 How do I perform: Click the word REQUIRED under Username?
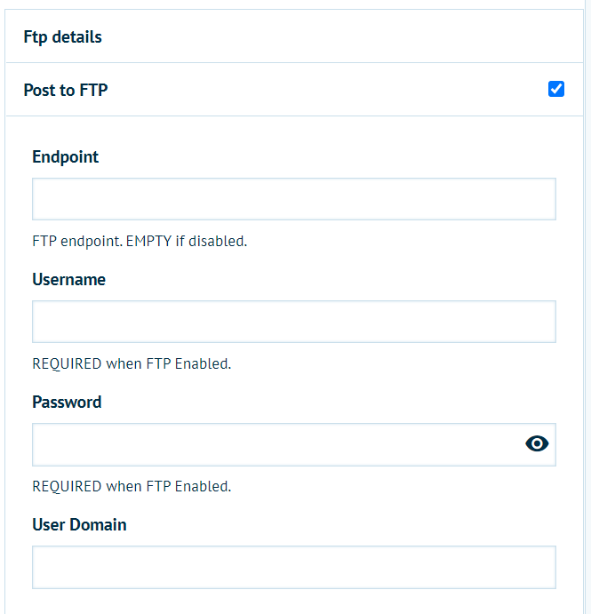click(x=67, y=363)
